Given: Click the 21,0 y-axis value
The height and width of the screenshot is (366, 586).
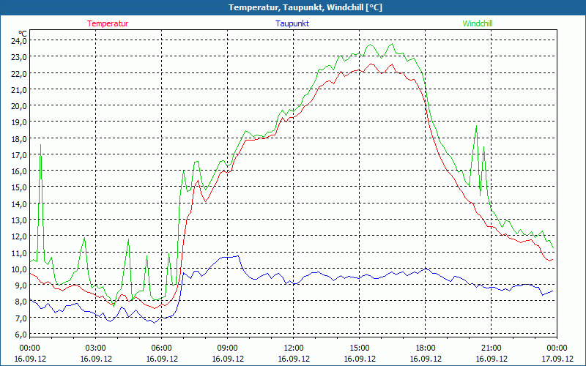Looking at the screenshot, I should pyautogui.click(x=19, y=89).
